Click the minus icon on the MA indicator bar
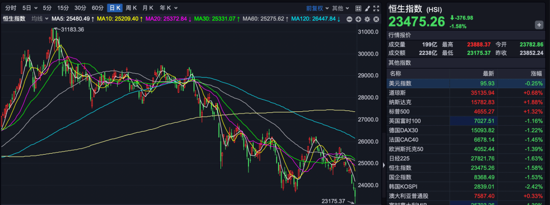The width and height of the screenshot is (550, 205). (x=350, y=19)
